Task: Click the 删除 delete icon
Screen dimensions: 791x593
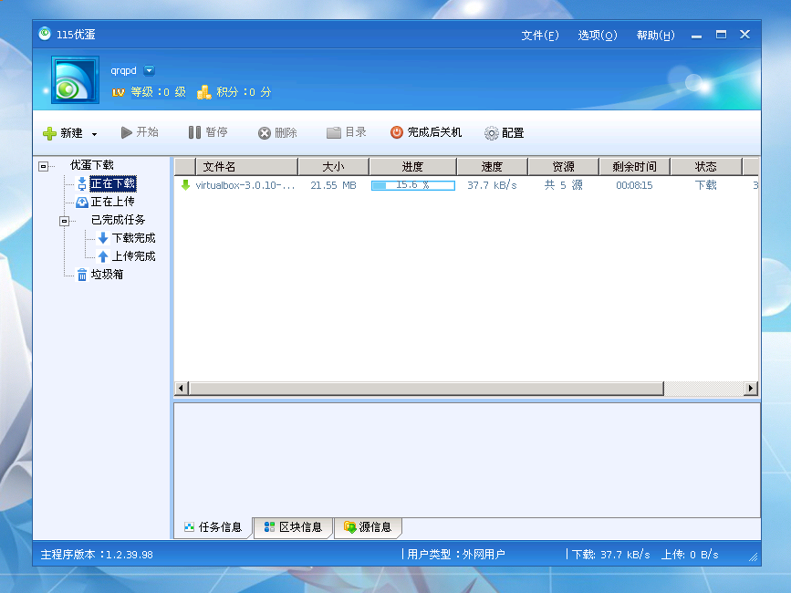Action: coord(265,133)
